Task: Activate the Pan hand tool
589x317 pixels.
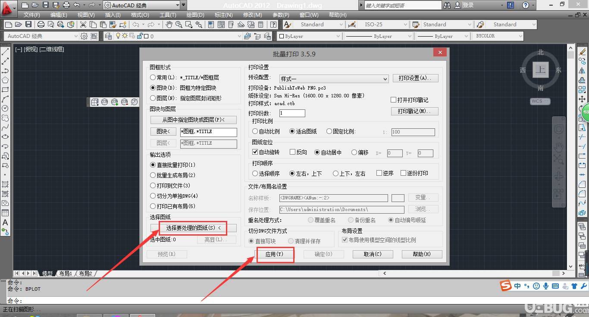Action: [170, 25]
